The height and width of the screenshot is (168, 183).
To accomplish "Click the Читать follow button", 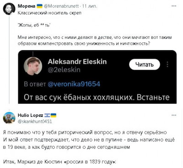I will tap(145, 64).
